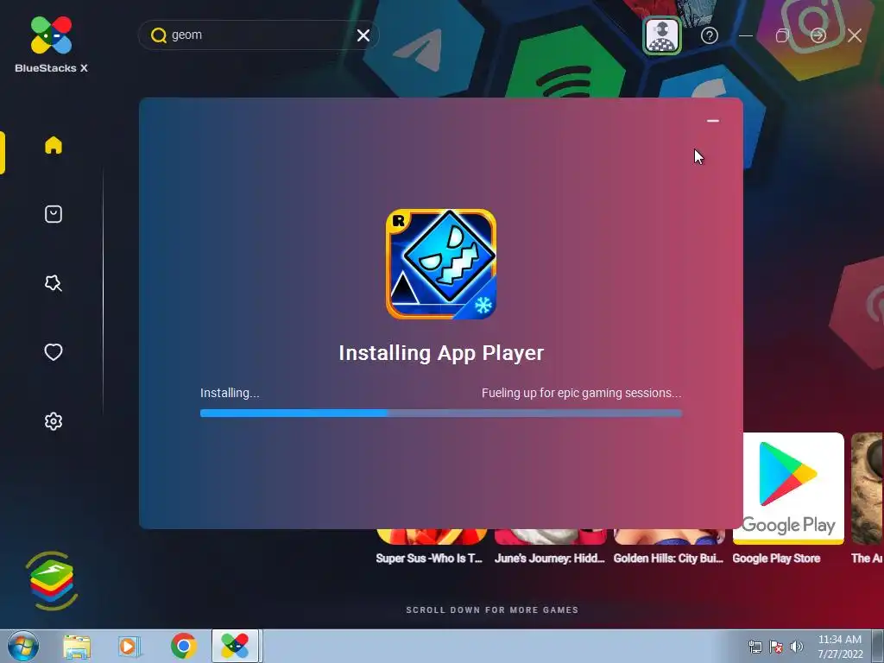Open the shopping bag store icon
Viewport: 884px width, 663px height.
point(54,214)
